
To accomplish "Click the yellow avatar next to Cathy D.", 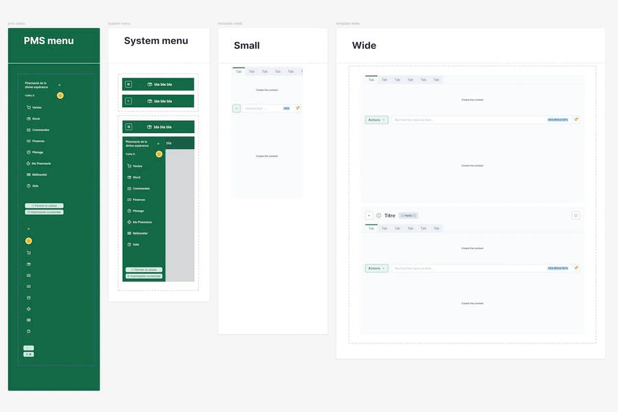I will [x=60, y=95].
